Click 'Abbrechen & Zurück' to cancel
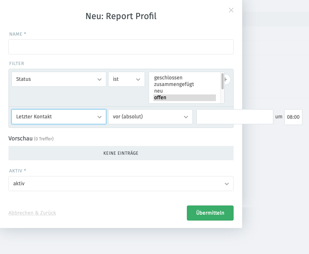 [32, 213]
